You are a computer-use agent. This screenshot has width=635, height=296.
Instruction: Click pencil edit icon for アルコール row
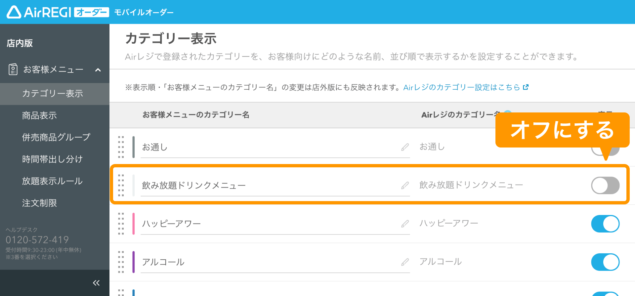(x=405, y=262)
